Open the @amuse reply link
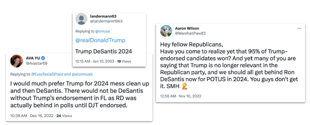 pos(102,31)
